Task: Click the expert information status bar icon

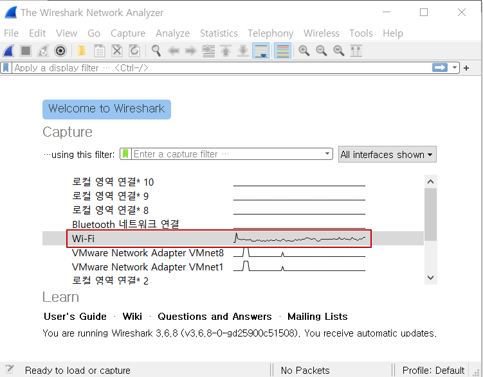Action: click(9, 369)
